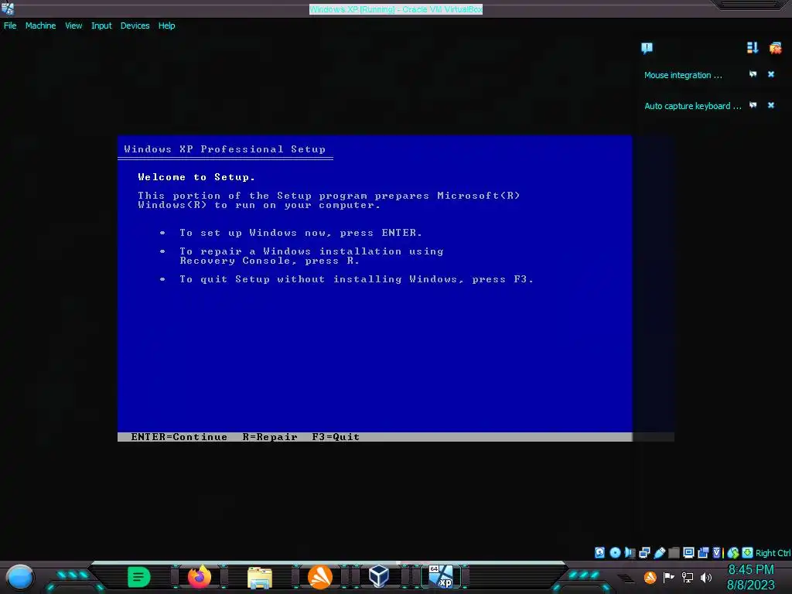The width and height of the screenshot is (792, 594).
Task: Click the delete all notifications icon
Action: [775, 48]
